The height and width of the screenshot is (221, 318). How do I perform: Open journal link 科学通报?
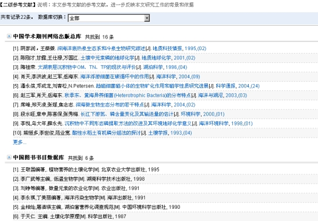(225, 86)
